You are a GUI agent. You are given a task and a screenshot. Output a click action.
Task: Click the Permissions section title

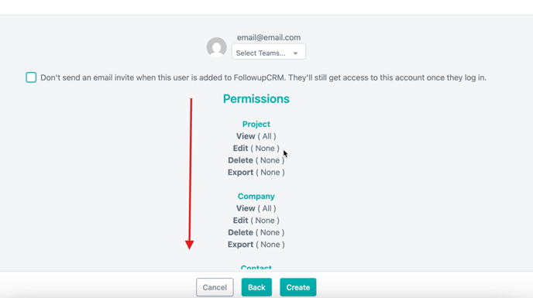[x=256, y=99]
